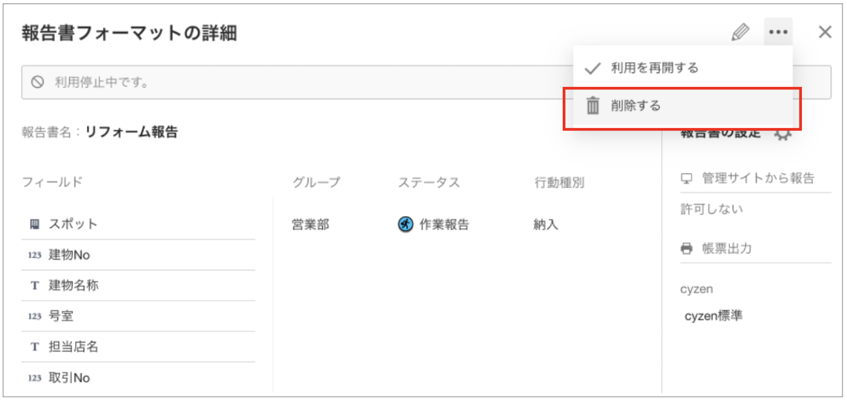The width and height of the screenshot is (847, 413).
Task: Click the リフォーム報告 report name
Action: tap(131, 132)
